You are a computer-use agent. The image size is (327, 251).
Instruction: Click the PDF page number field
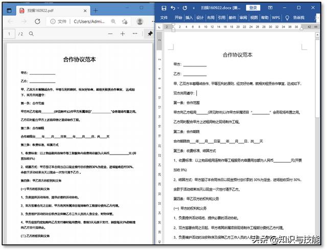(9, 34)
